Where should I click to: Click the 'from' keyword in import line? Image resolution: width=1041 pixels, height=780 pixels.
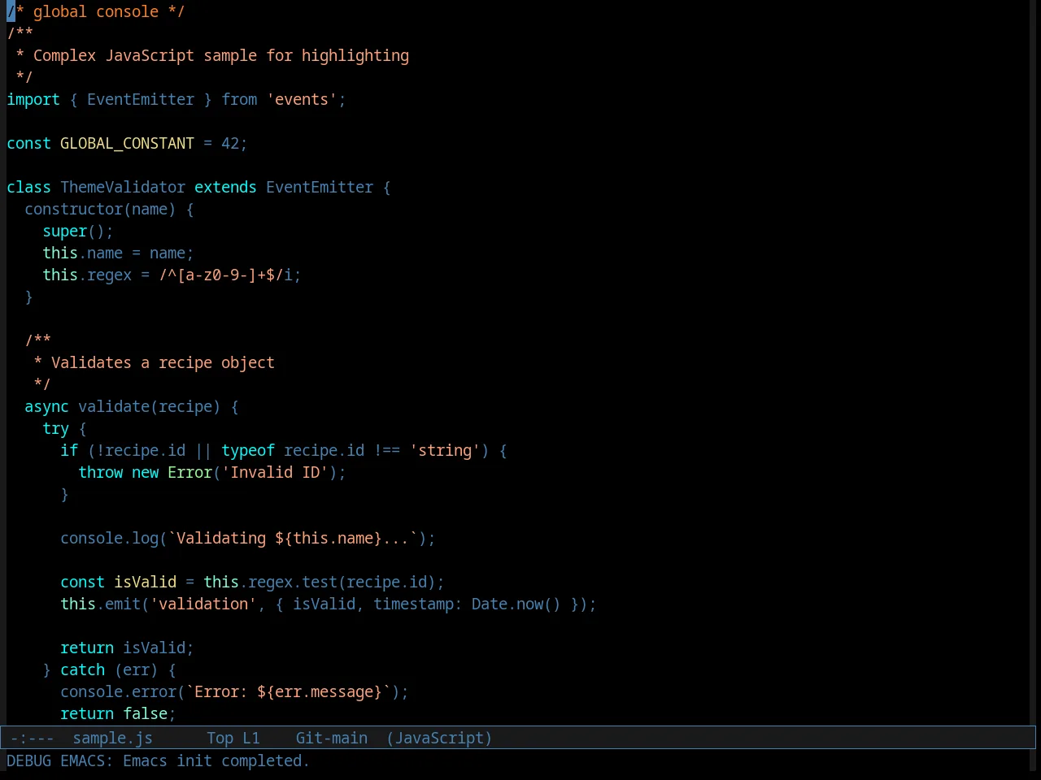[239, 99]
